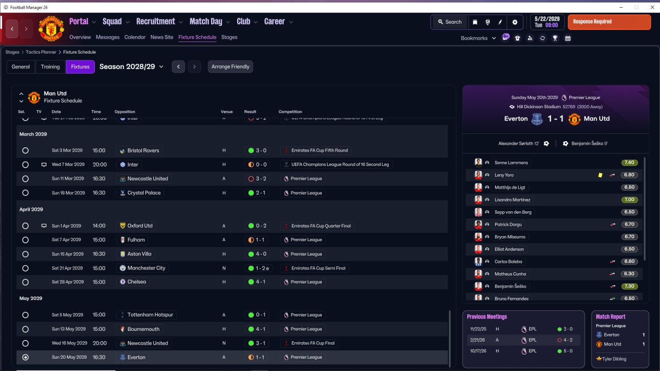Image resolution: width=660 pixels, height=371 pixels.
Task: Switch to the Calendar tab
Action: click(135, 37)
